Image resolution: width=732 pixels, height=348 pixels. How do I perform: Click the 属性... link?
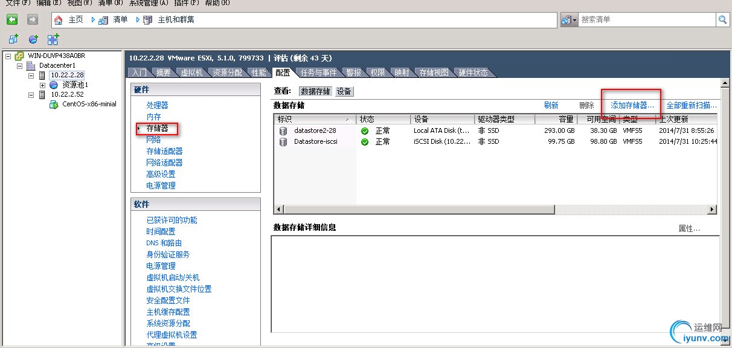click(x=689, y=228)
